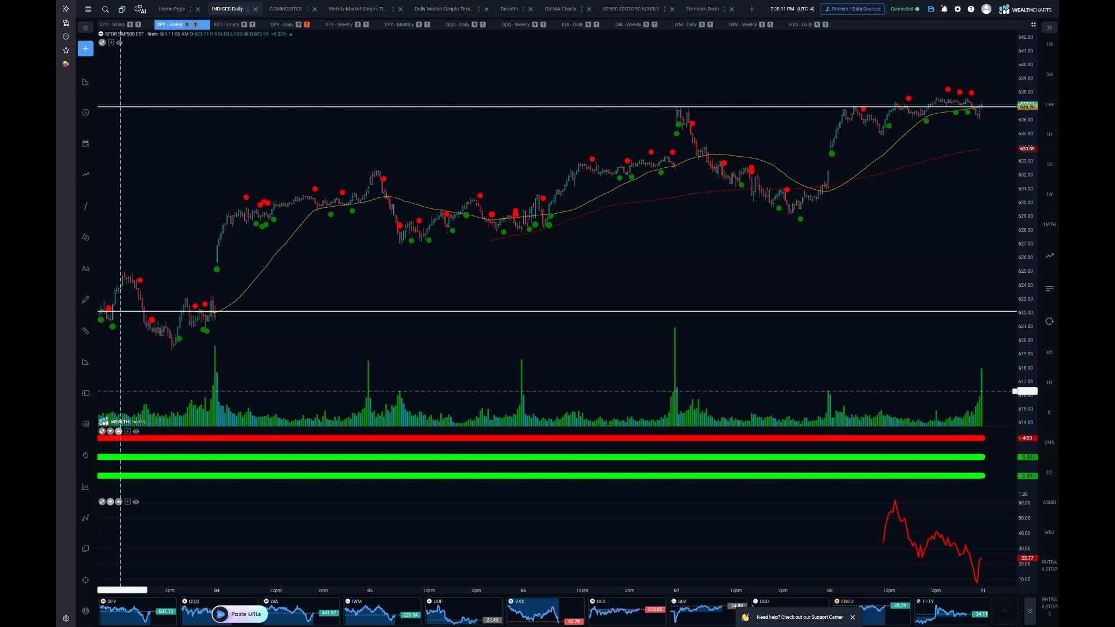Click the blue plus add button
Viewport: 1115px width, 627px height.
point(85,49)
